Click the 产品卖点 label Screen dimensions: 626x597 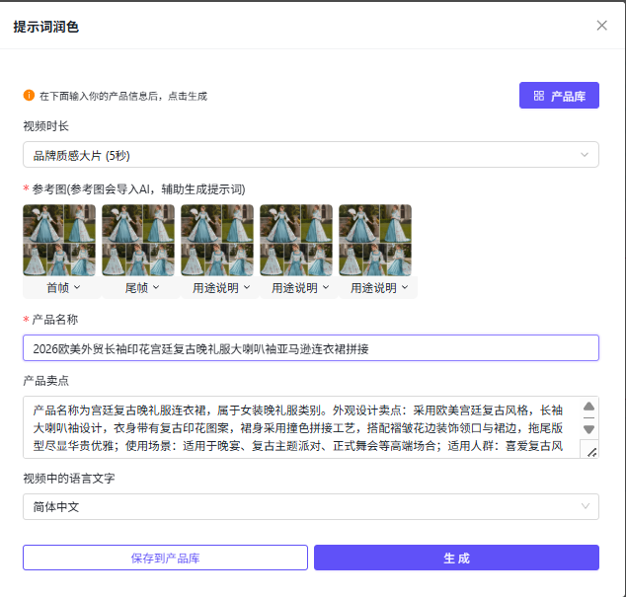tap(45, 381)
